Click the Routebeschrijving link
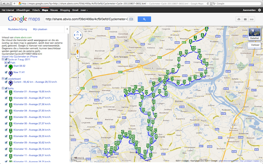The image size is (263, 164). click(x=17, y=29)
